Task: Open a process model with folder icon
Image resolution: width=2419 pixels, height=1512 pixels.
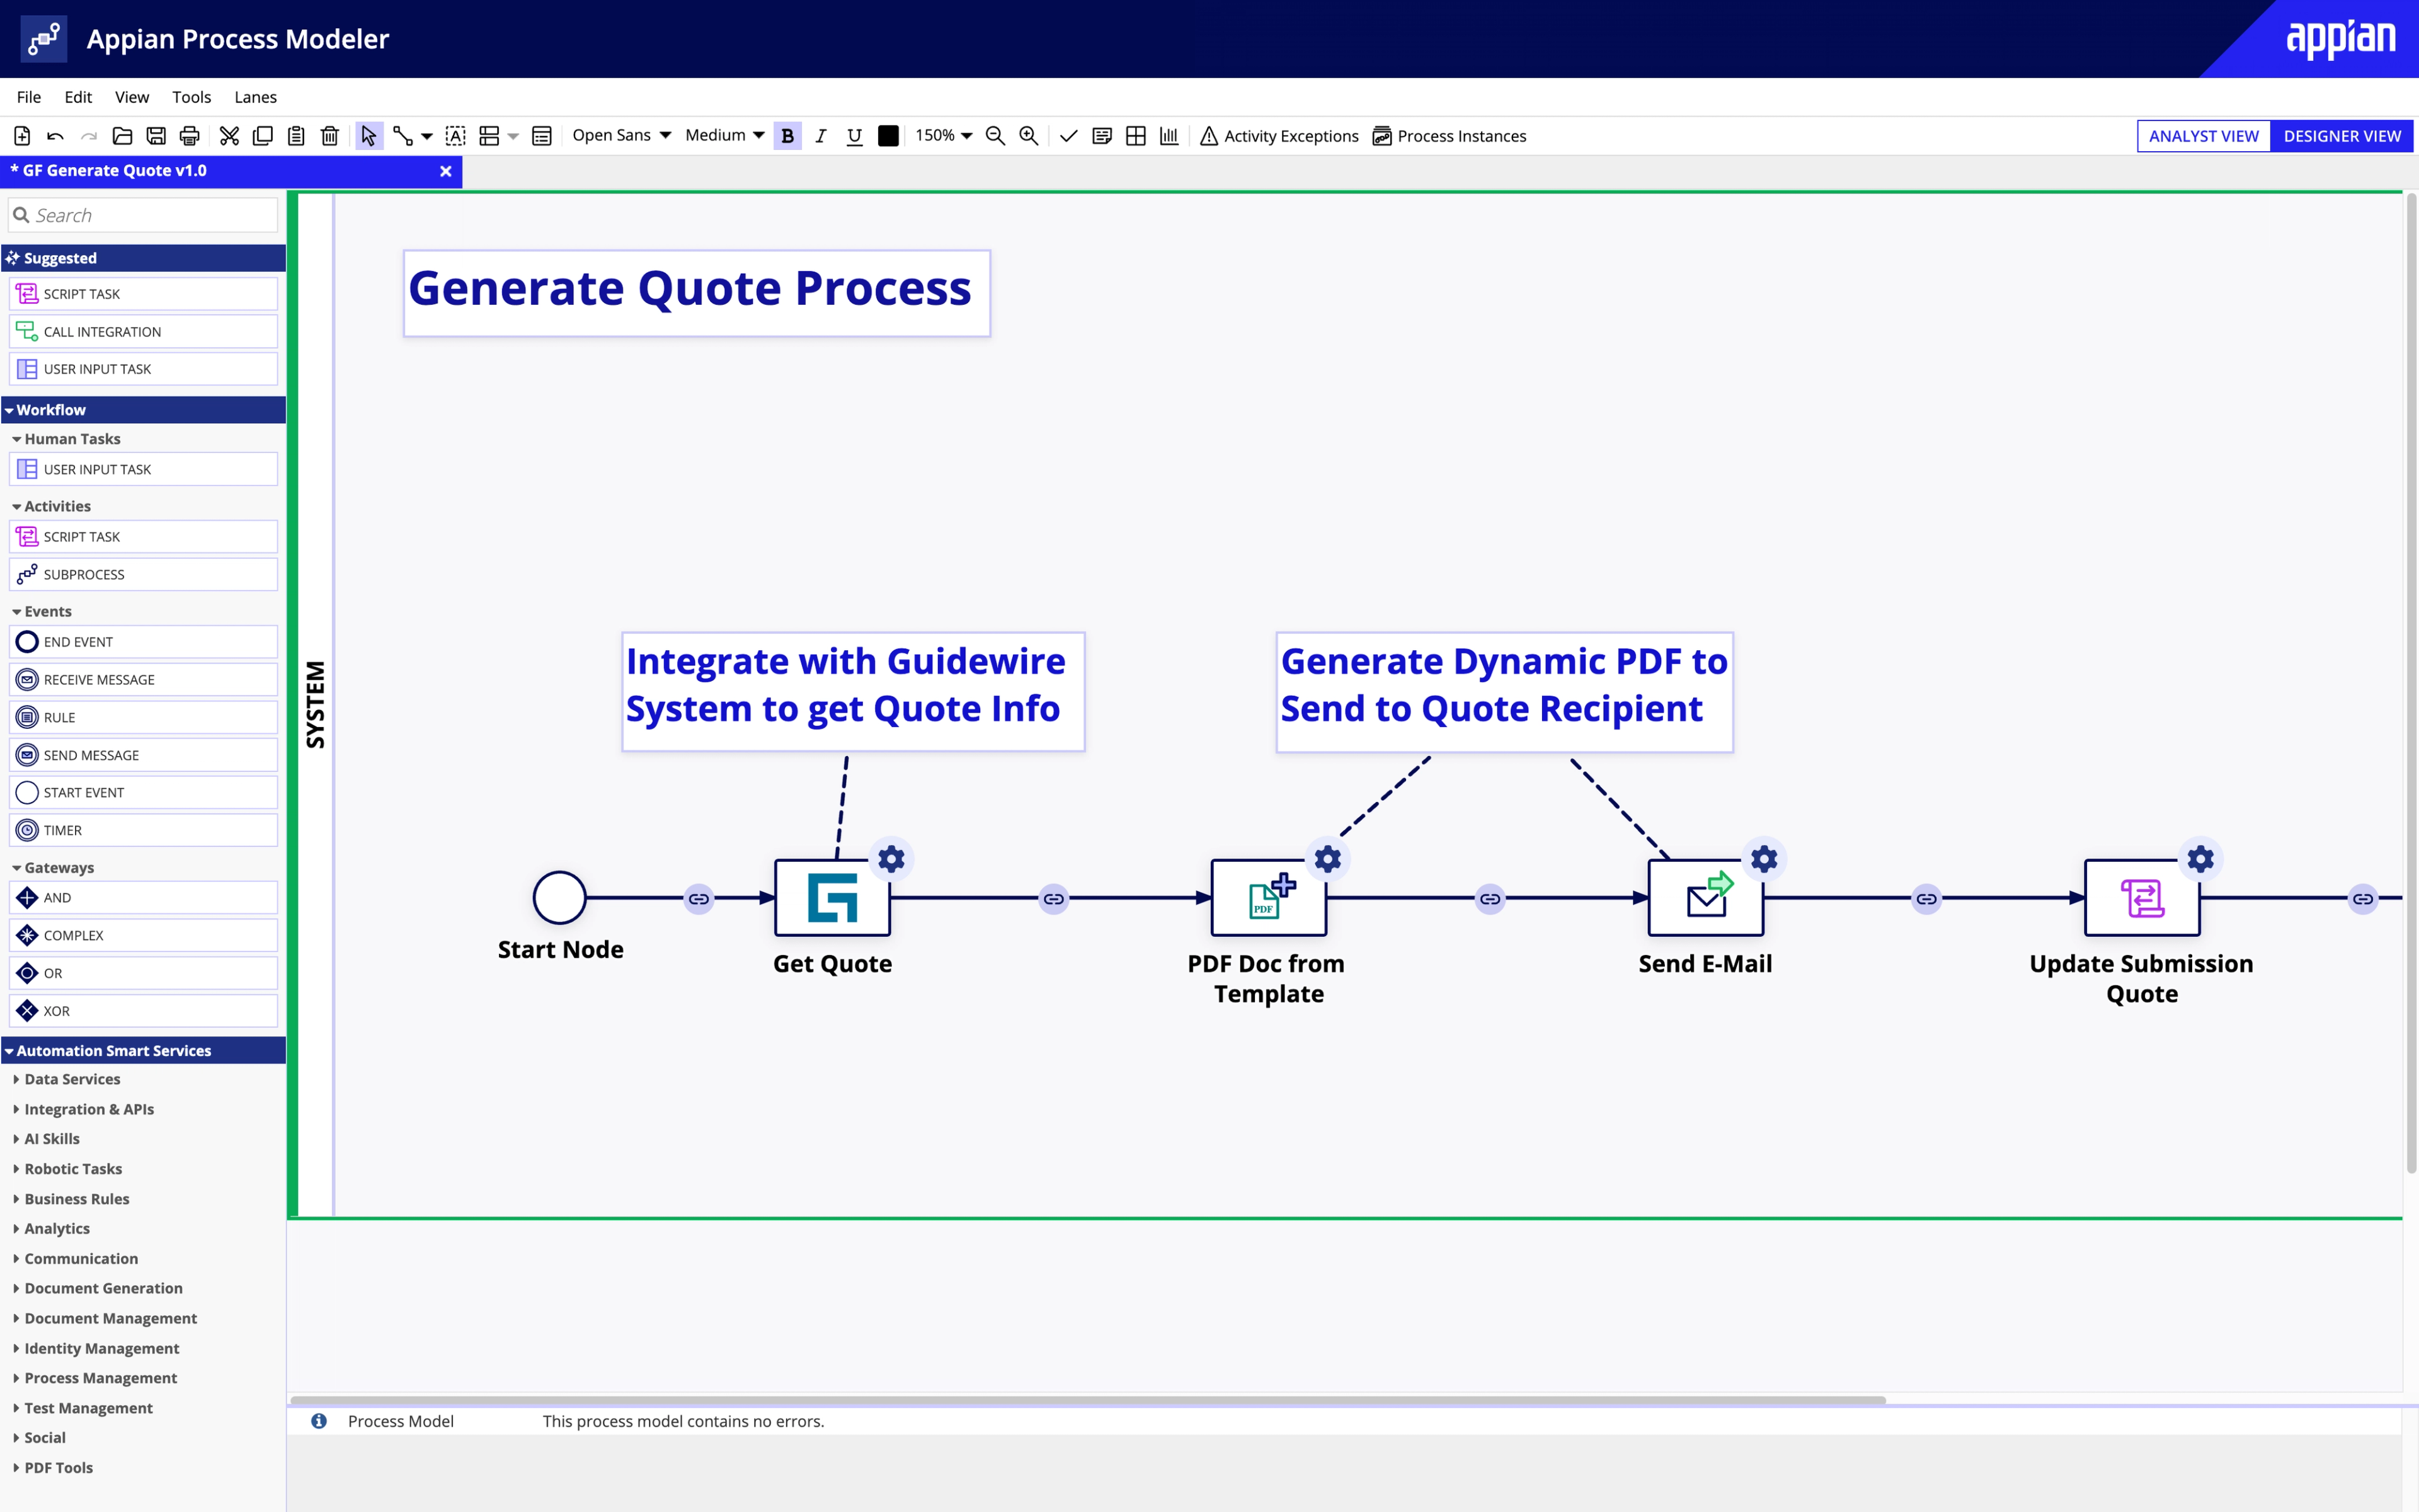Action: tap(123, 136)
